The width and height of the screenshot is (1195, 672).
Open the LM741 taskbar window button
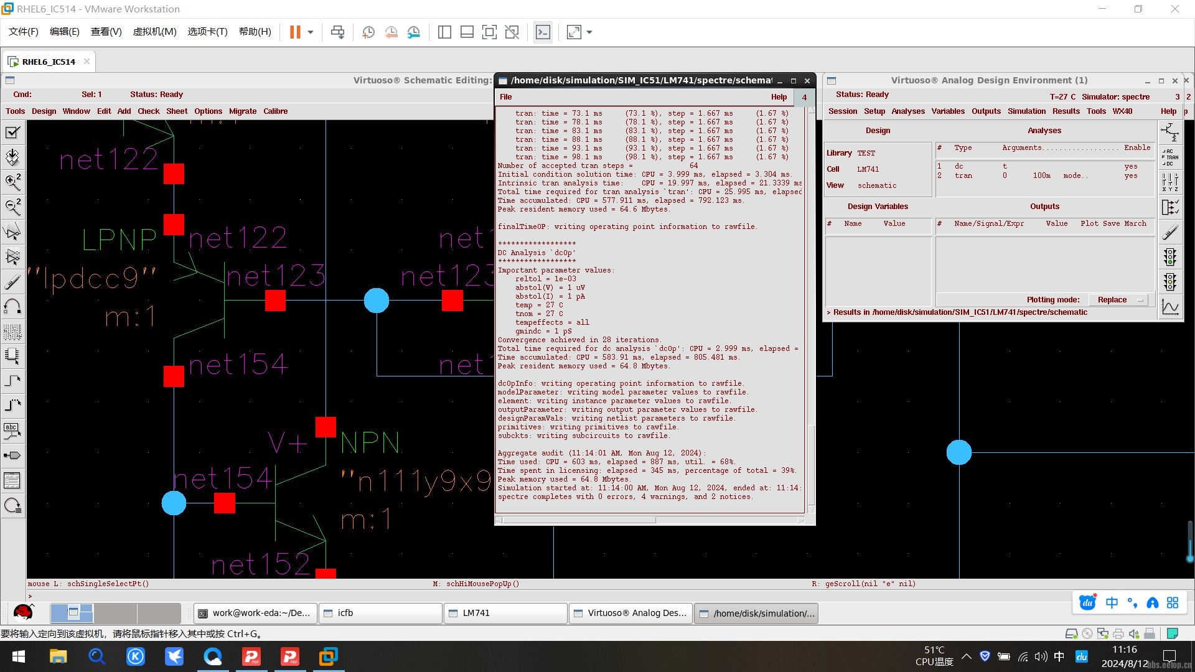click(506, 614)
